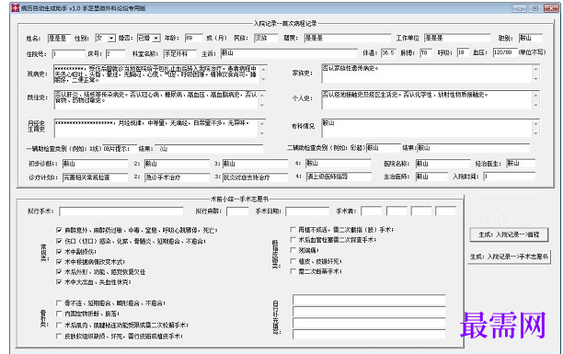Click the 拟行手术 input field
Screen dimensions: 563x354
(121, 211)
